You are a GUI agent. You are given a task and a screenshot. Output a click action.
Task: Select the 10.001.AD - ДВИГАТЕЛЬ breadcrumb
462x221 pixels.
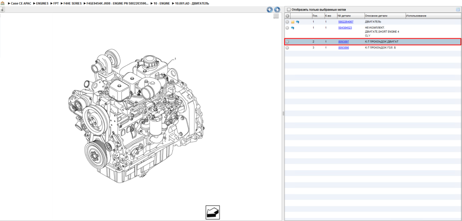192,4
